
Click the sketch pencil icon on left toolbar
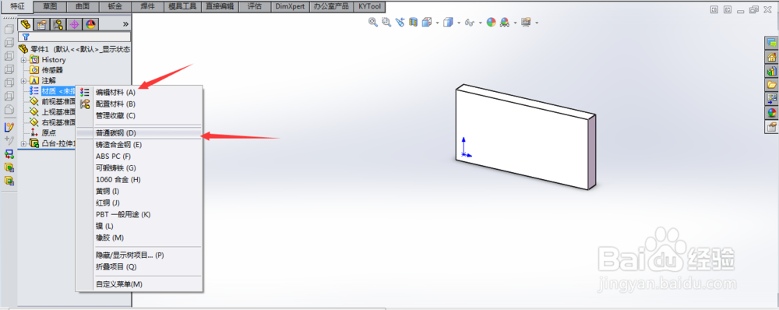click(9, 127)
